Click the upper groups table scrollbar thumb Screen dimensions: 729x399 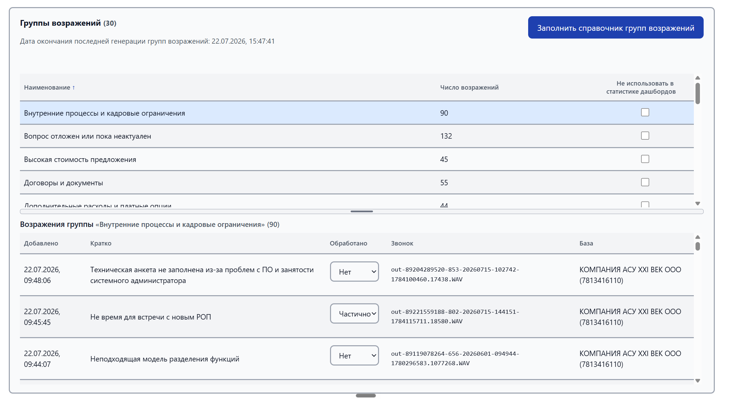click(698, 93)
